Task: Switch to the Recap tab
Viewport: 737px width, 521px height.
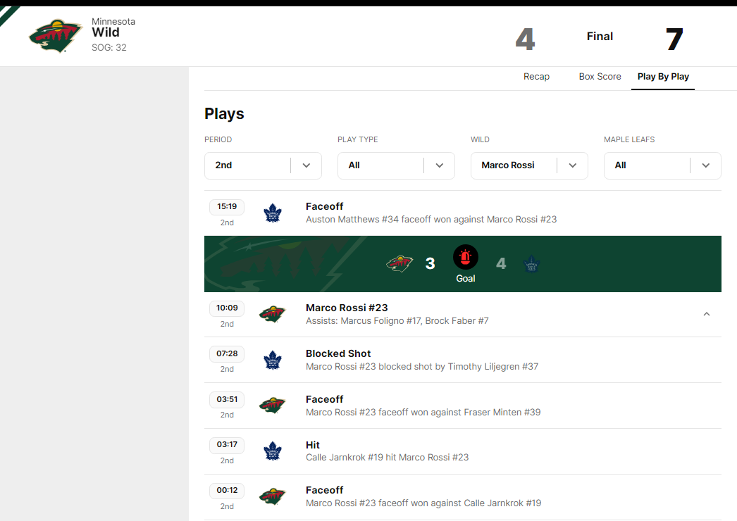Action: [x=536, y=77]
